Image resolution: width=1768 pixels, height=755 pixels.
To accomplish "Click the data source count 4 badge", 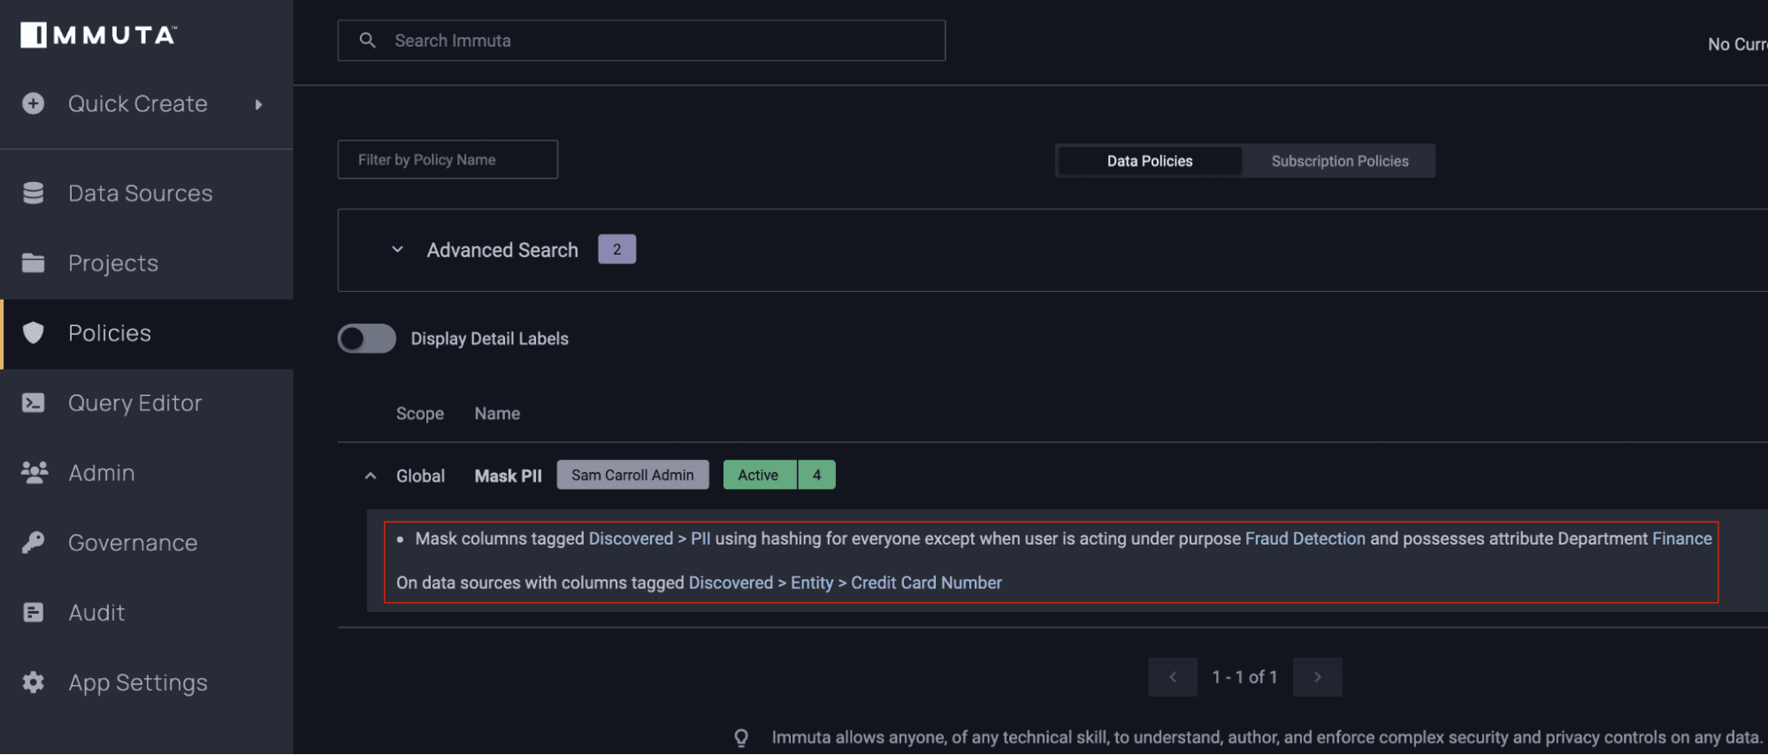I will click(817, 475).
